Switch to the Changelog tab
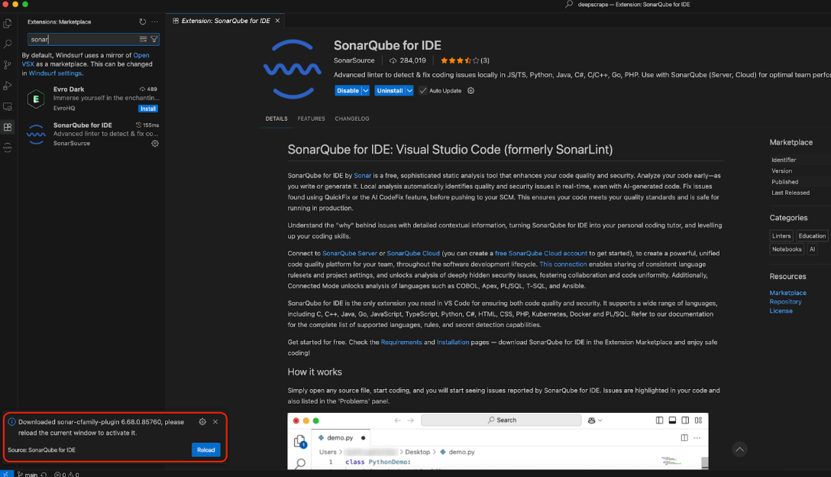The width and height of the screenshot is (831, 477). [351, 118]
